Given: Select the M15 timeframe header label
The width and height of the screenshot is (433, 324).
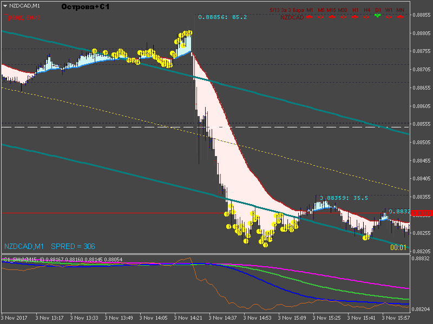Looking at the screenshot, I should [331, 10].
